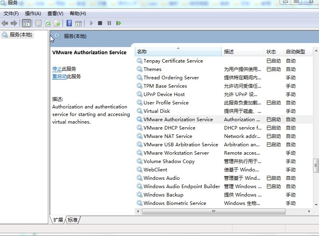Sort by the 名称 column header
This screenshot has height=236, width=319.
[x=178, y=52]
